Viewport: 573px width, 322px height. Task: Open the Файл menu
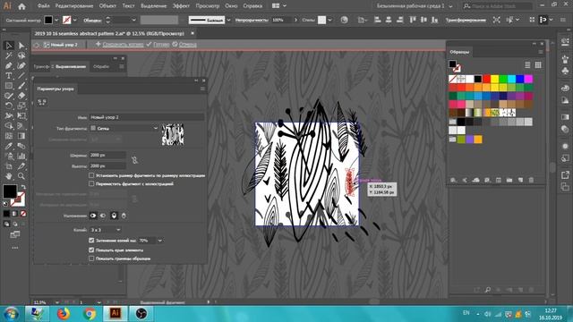click(43, 6)
